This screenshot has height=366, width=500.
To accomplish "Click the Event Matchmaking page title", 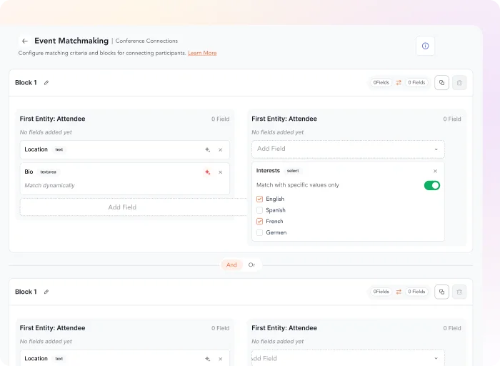I will point(71,41).
